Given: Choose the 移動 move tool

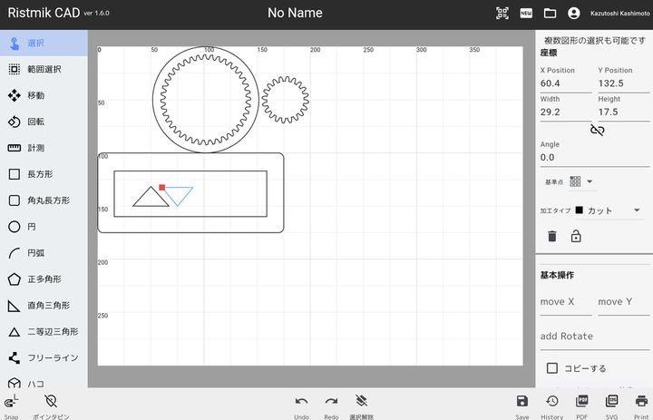Looking at the screenshot, I should (44, 95).
